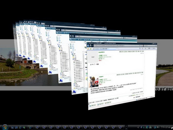Toggle Folders pane chevron in Explorer behind IE
This screenshot has height=130, width=173.
[83, 52]
